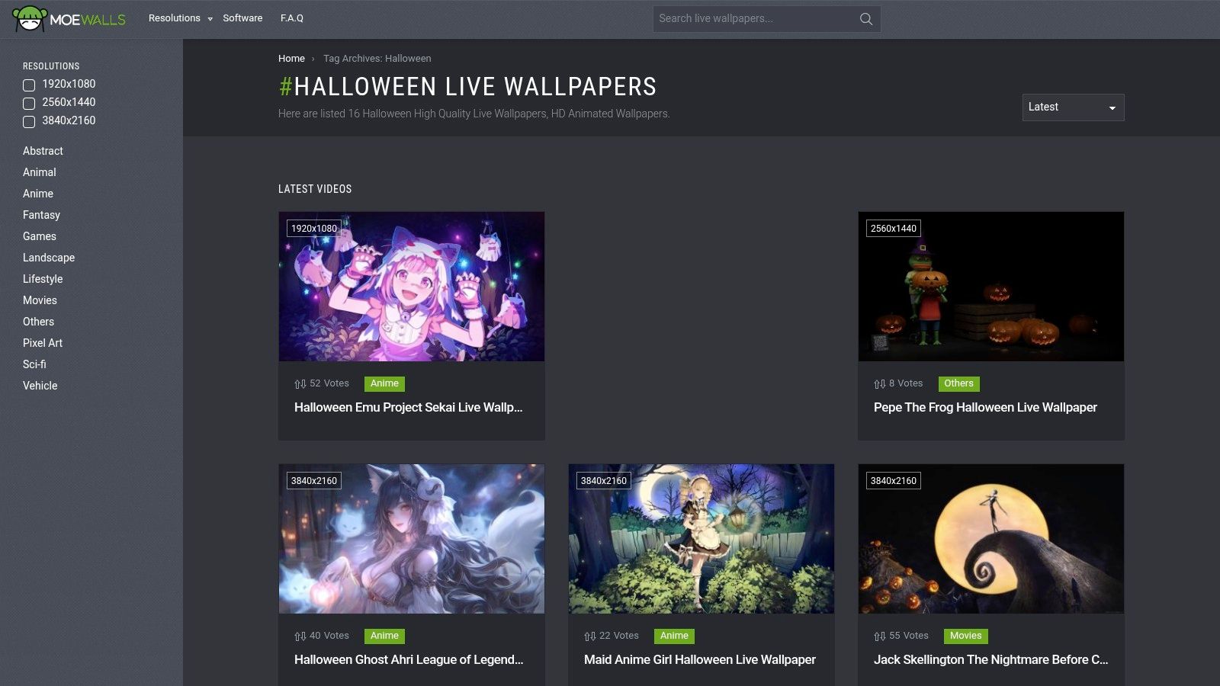This screenshot has height=686, width=1220.
Task: Select the Others sidebar category
Action: (38, 322)
